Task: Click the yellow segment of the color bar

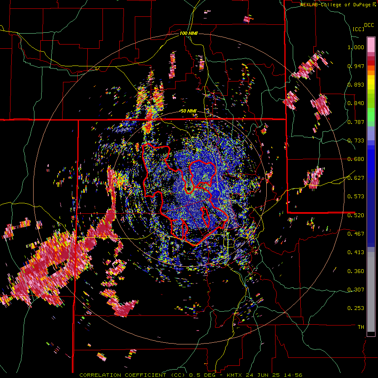Action: click(371, 82)
